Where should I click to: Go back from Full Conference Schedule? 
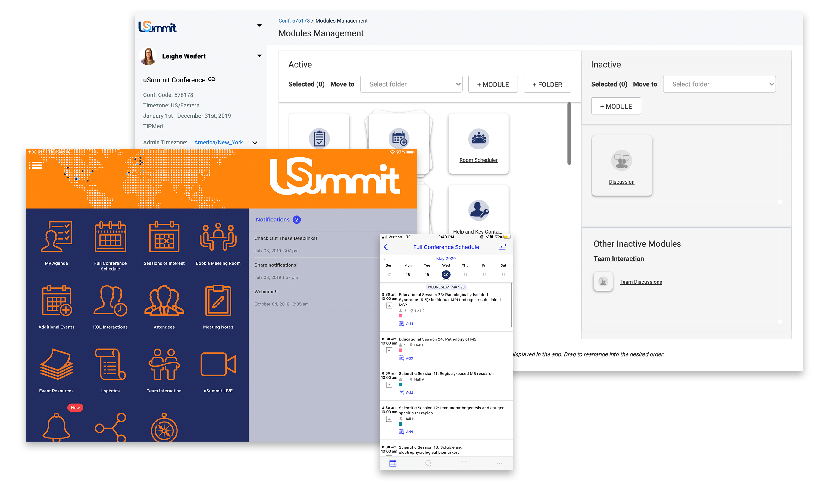(386, 247)
